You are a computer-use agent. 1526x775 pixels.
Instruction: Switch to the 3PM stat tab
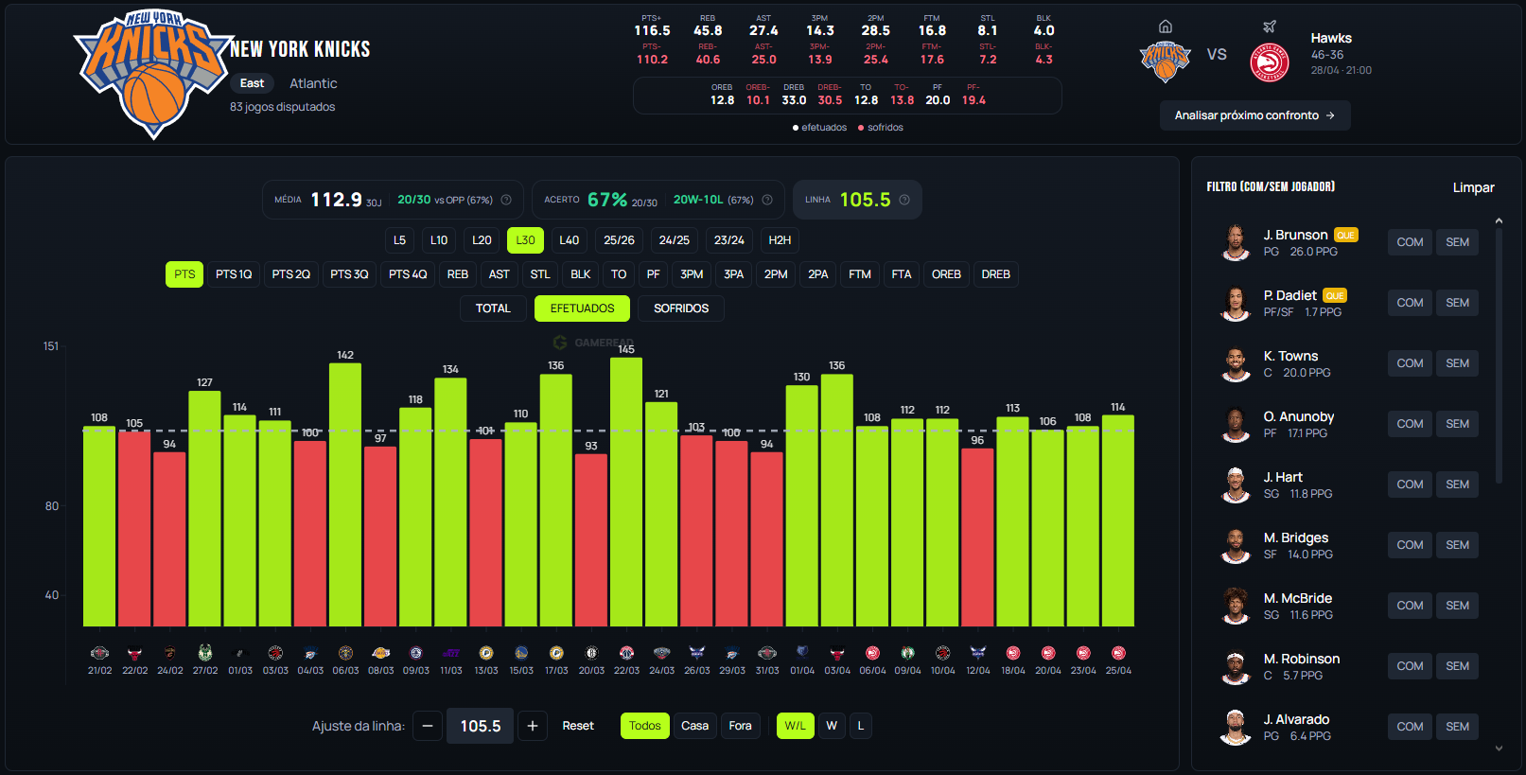tap(692, 274)
